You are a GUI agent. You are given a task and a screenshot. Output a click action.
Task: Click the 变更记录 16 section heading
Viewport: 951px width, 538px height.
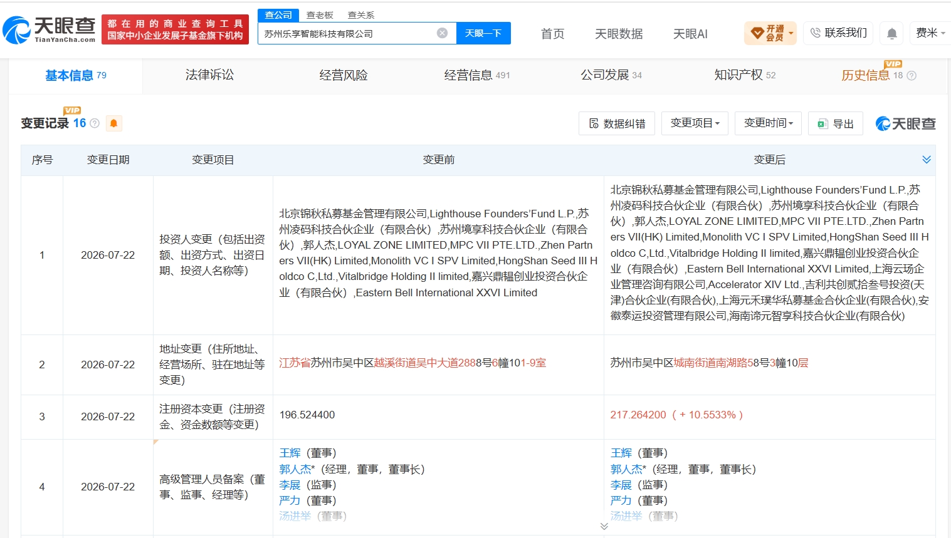[x=53, y=123]
